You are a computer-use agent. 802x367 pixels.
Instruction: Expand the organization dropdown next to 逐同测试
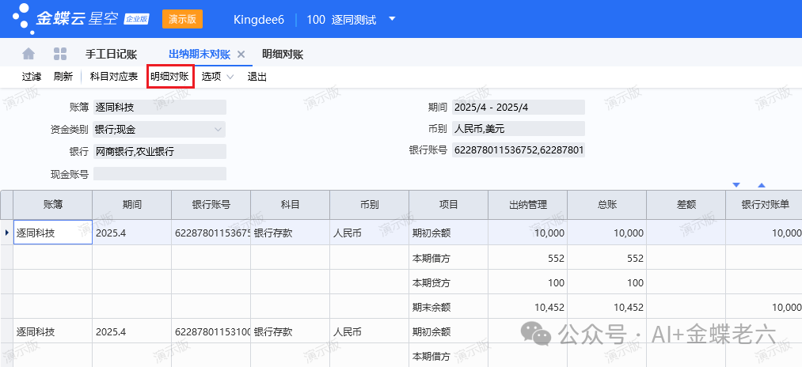coord(392,19)
